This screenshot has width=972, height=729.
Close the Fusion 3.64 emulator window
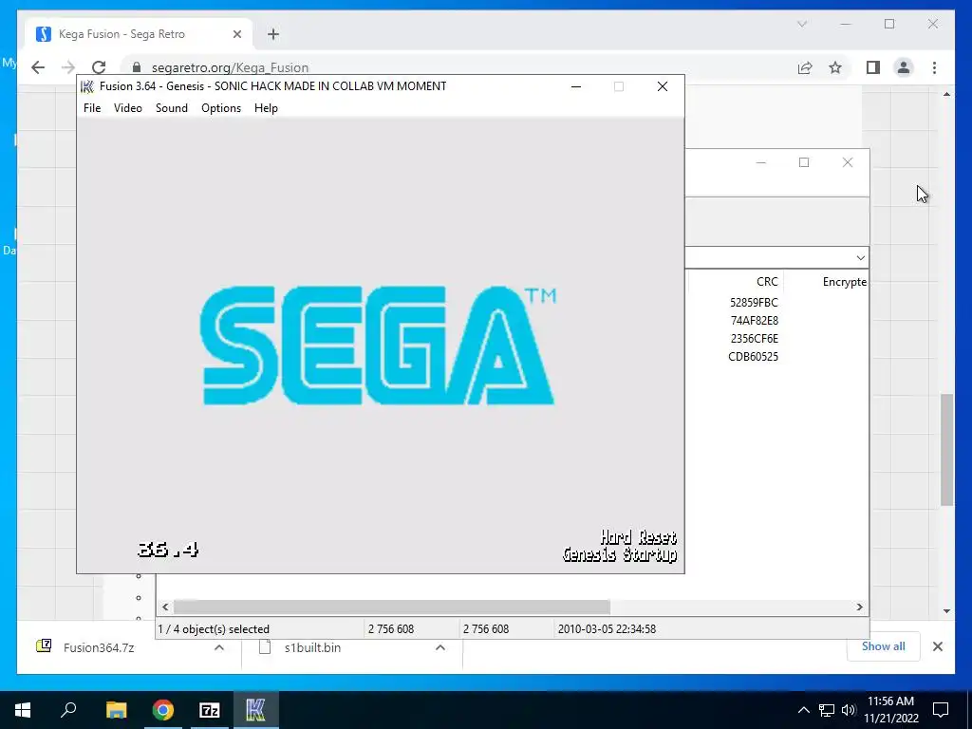click(x=662, y=86)
